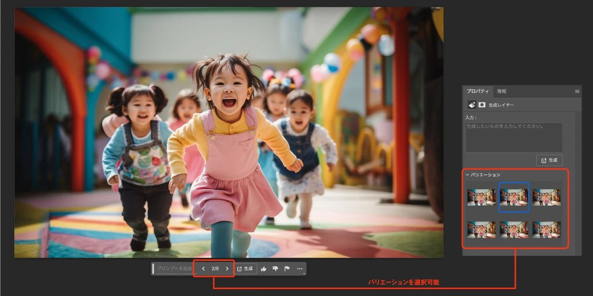This screenshot has height=296, width=593.
Task: Collapse the バリエーション section
Action: [467, 174]
